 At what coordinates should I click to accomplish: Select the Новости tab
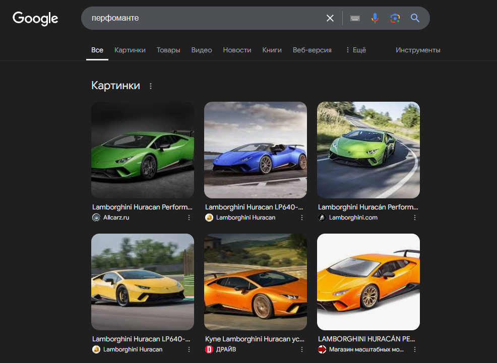(237, 50)
